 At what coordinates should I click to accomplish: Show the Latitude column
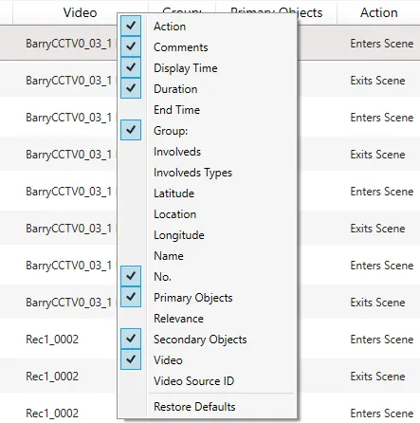(173, 193)
